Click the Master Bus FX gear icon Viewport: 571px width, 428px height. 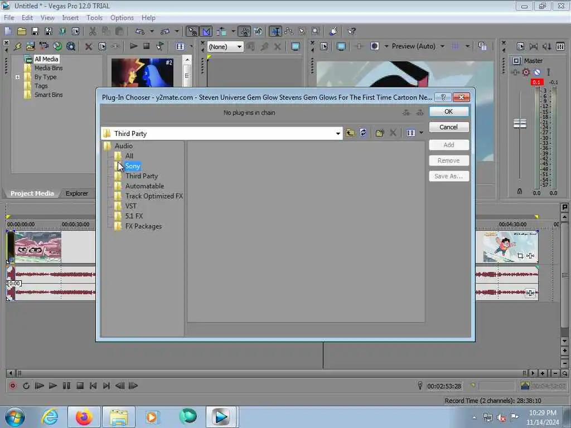(x=526, y=72)
